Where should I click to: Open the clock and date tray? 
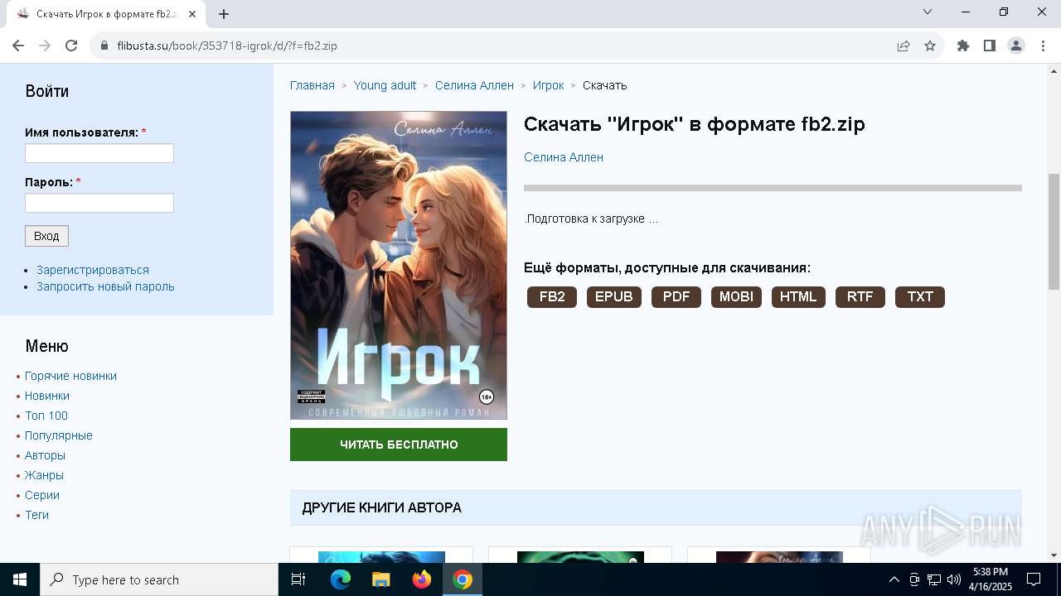[991, 579]
